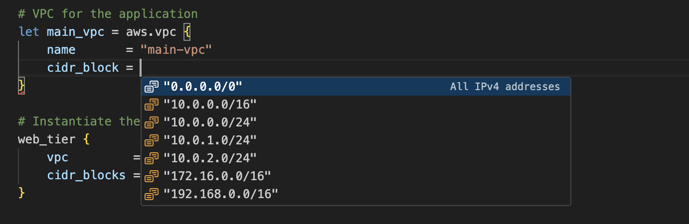Click the icon beside the "0.0.0.0/0" suggestion
The width and height of the screenshot is (689, 224).
152,87
